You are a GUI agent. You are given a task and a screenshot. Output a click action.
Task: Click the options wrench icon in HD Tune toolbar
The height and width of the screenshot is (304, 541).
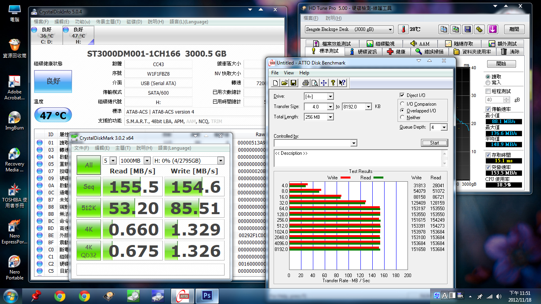click(x=480, y=29)
